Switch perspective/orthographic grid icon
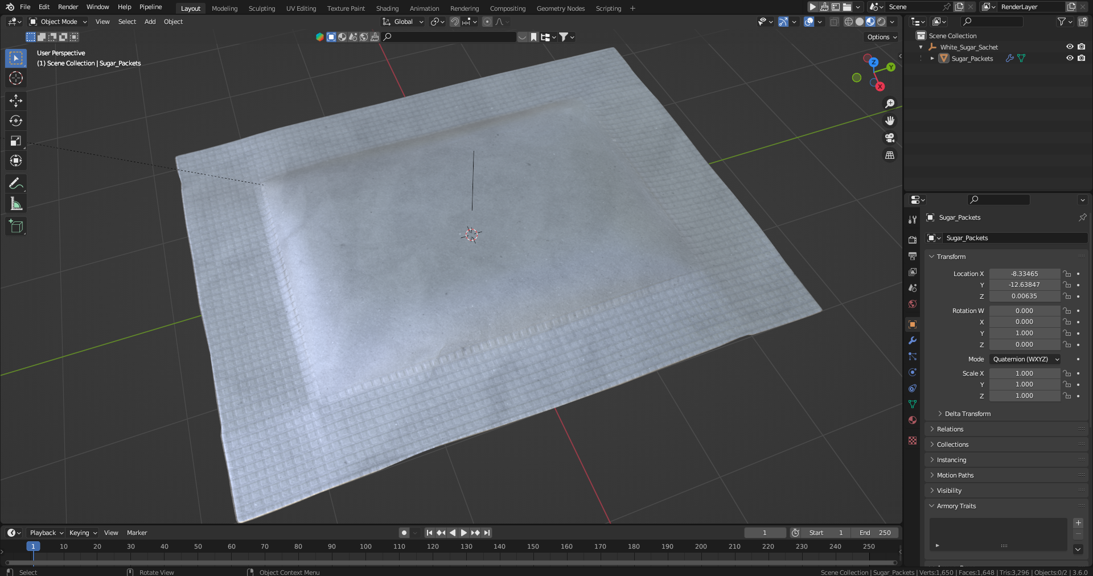The width and height of the screenshot is (1093, 576). click(890, 155)
